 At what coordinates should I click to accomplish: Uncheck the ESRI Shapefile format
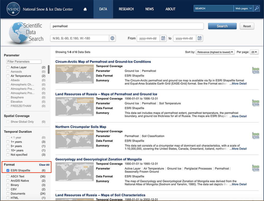[8, 170]
